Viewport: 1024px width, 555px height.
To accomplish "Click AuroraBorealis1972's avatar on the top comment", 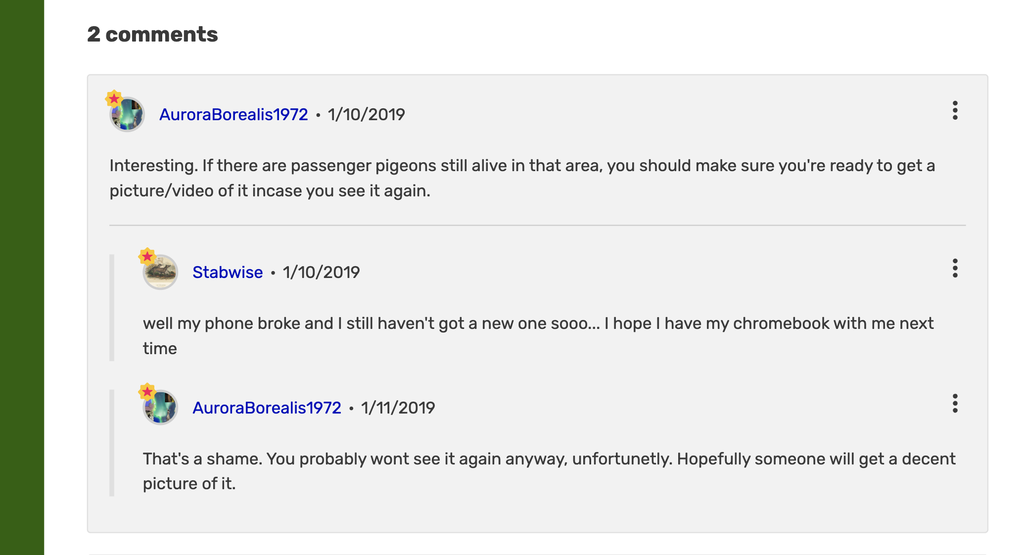I will click(128, 115).
